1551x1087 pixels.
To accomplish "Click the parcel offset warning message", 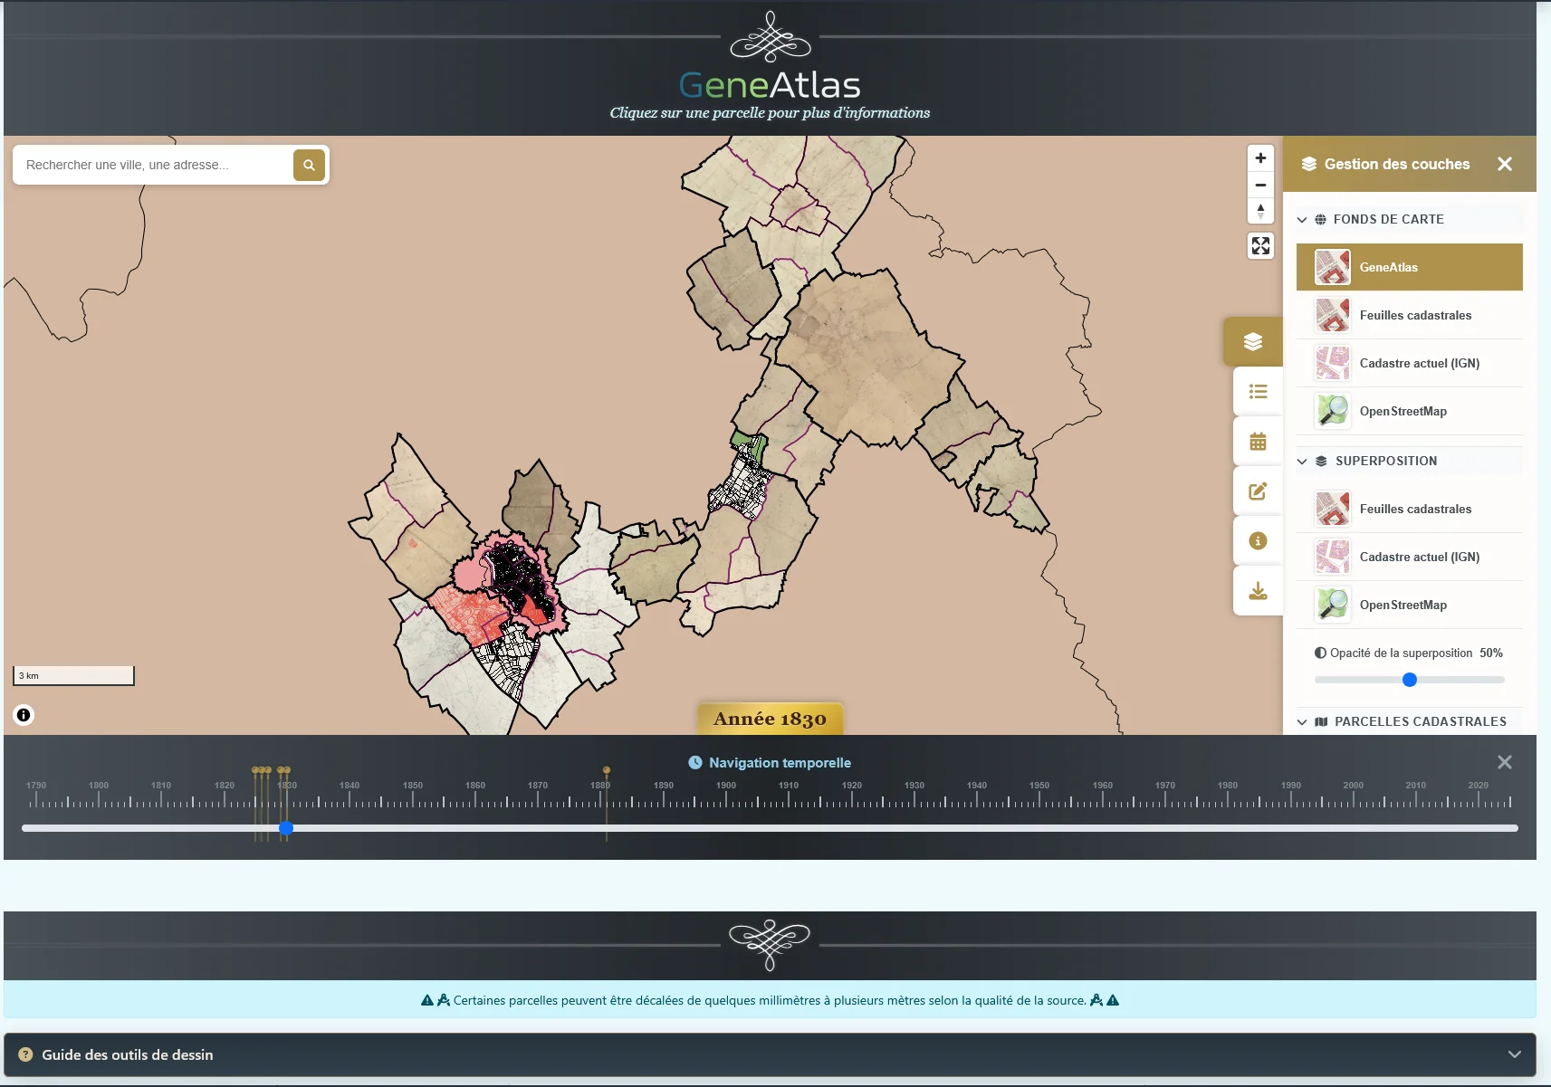I will (770, 1000).
